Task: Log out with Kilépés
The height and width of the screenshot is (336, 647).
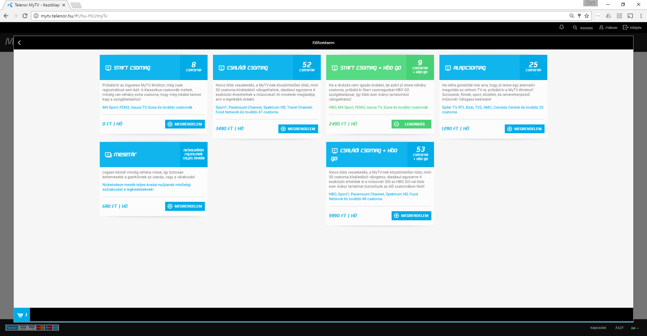Action: 632,28
